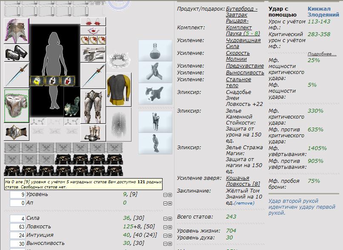This screenshot has width=343, height=250.
Task: Click the armored boots slot
Action: [93, 133]
